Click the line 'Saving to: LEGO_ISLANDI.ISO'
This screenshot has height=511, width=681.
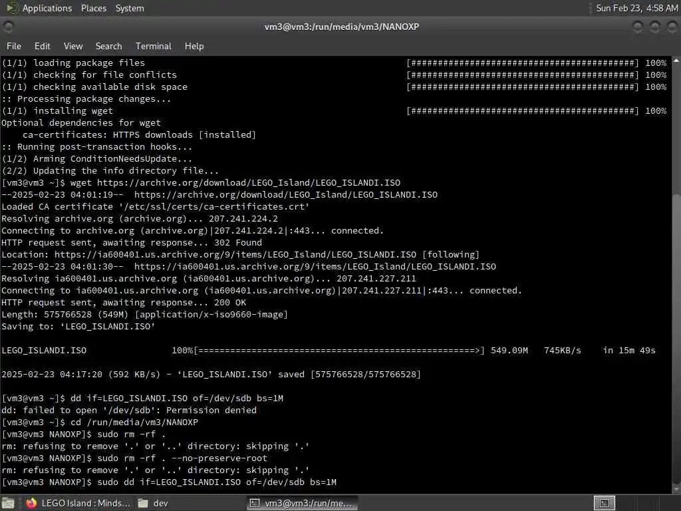pos(78,326)
